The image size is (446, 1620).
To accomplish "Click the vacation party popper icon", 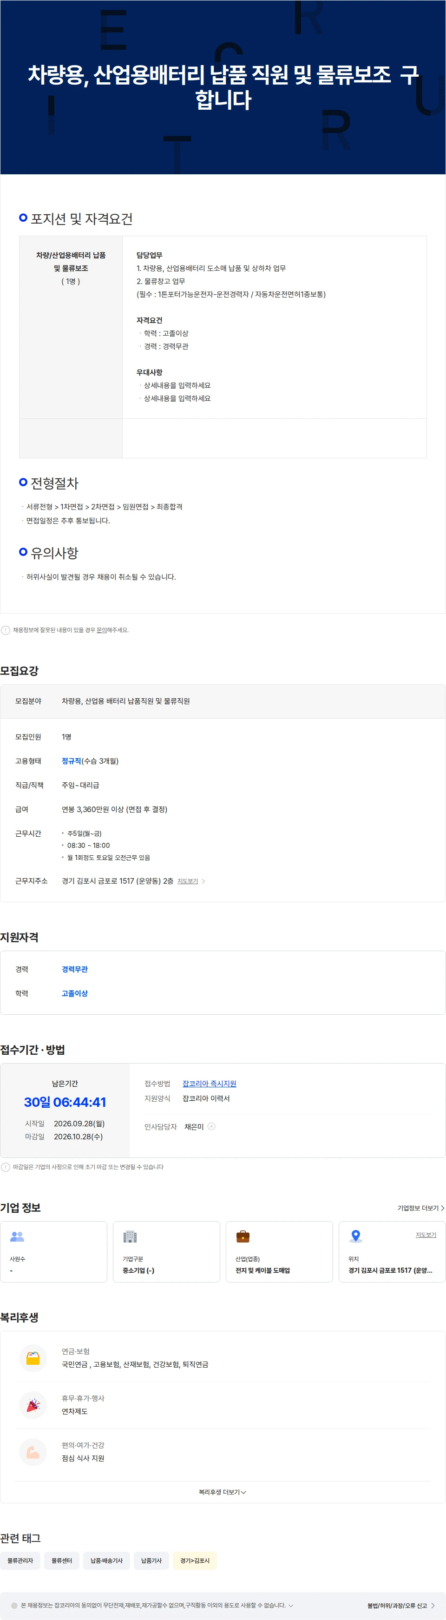I will point(33,1405).
